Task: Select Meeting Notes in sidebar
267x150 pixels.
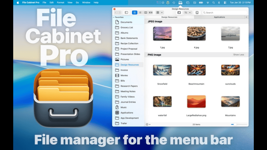Action: [x=128, y=92]
